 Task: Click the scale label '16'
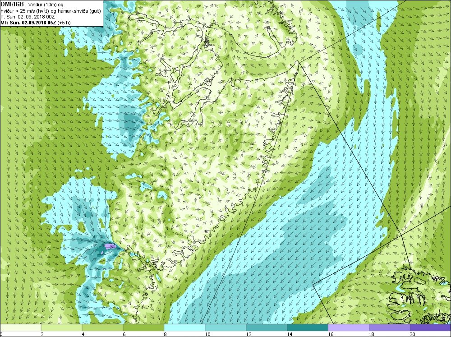click(x=331, y=334)
